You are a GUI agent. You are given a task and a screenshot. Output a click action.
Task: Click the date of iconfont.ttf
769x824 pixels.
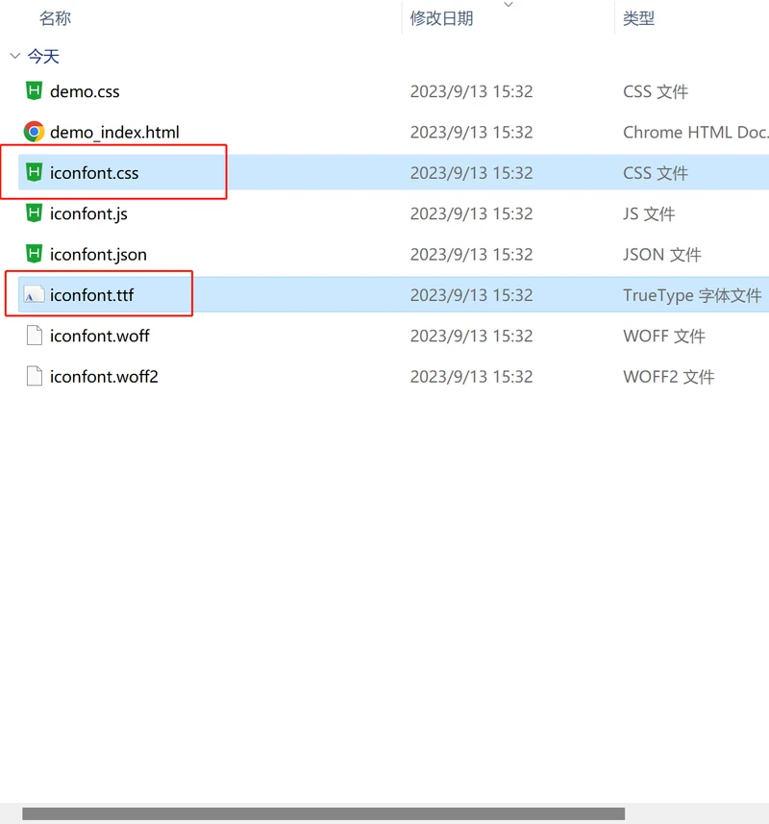pyautogui.click(x=471, y=295)
